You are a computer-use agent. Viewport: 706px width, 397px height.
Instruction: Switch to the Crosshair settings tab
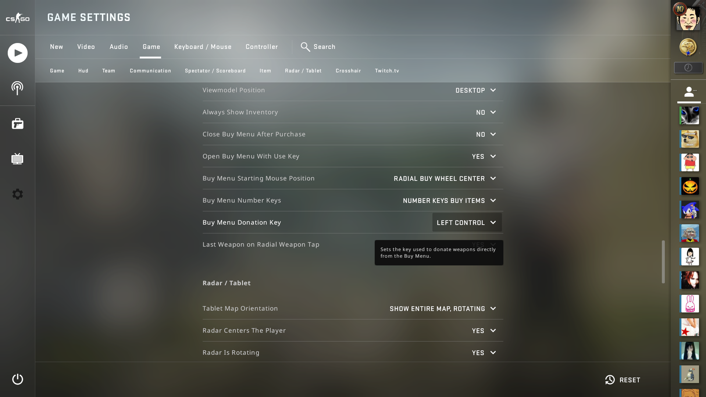point(348,70)
